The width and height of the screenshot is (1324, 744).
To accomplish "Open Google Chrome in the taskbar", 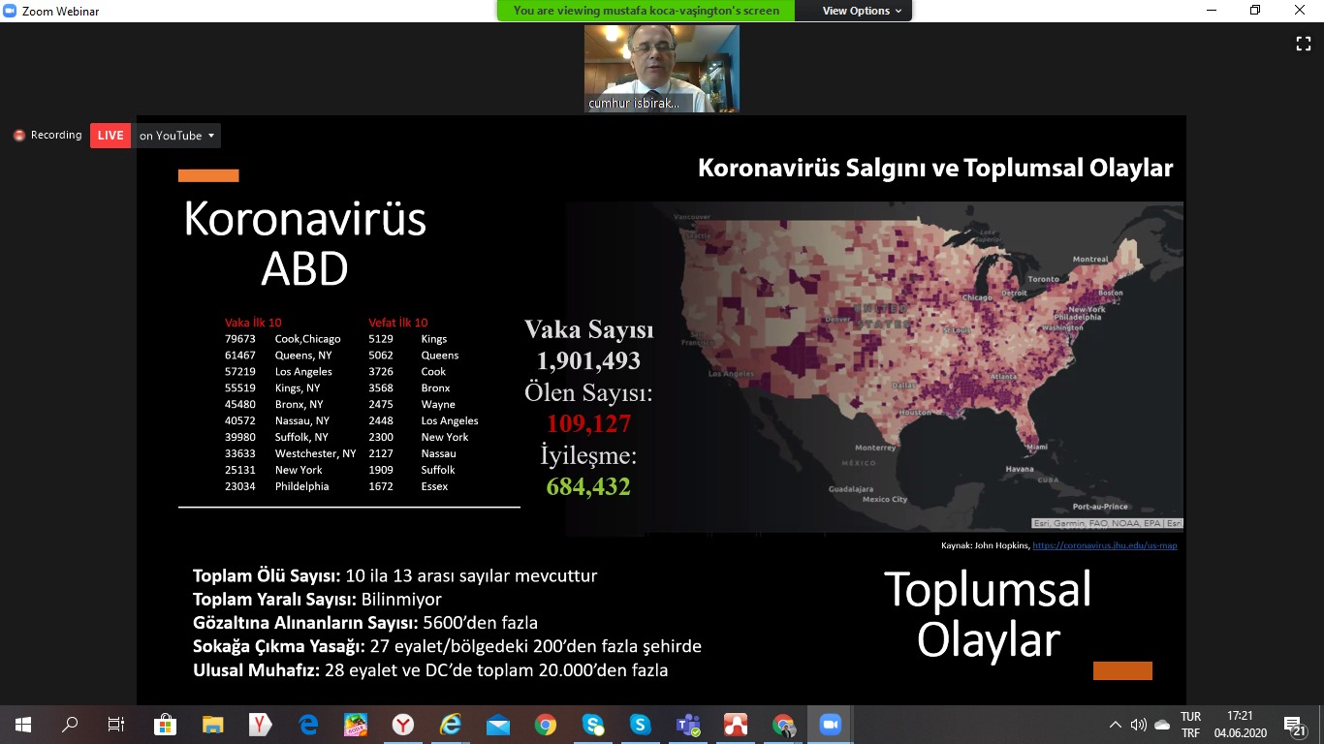I will pyautogui.click(x=546, y=725).
